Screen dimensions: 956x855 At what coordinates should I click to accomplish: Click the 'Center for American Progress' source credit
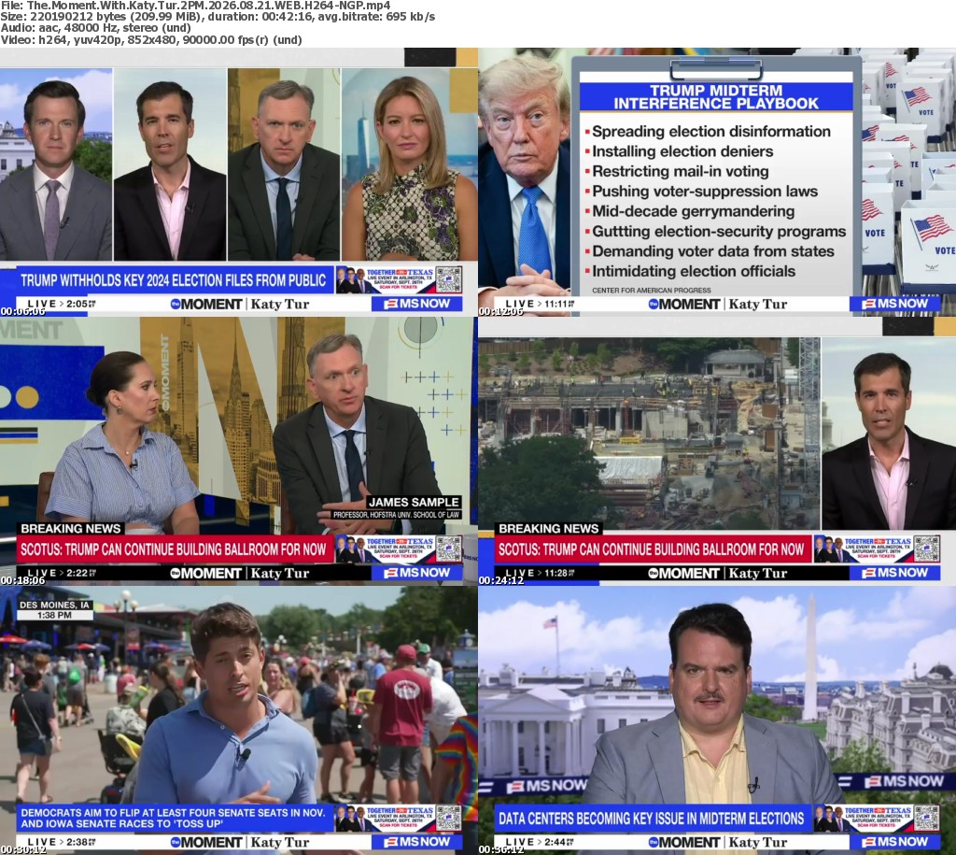[651, 291]
